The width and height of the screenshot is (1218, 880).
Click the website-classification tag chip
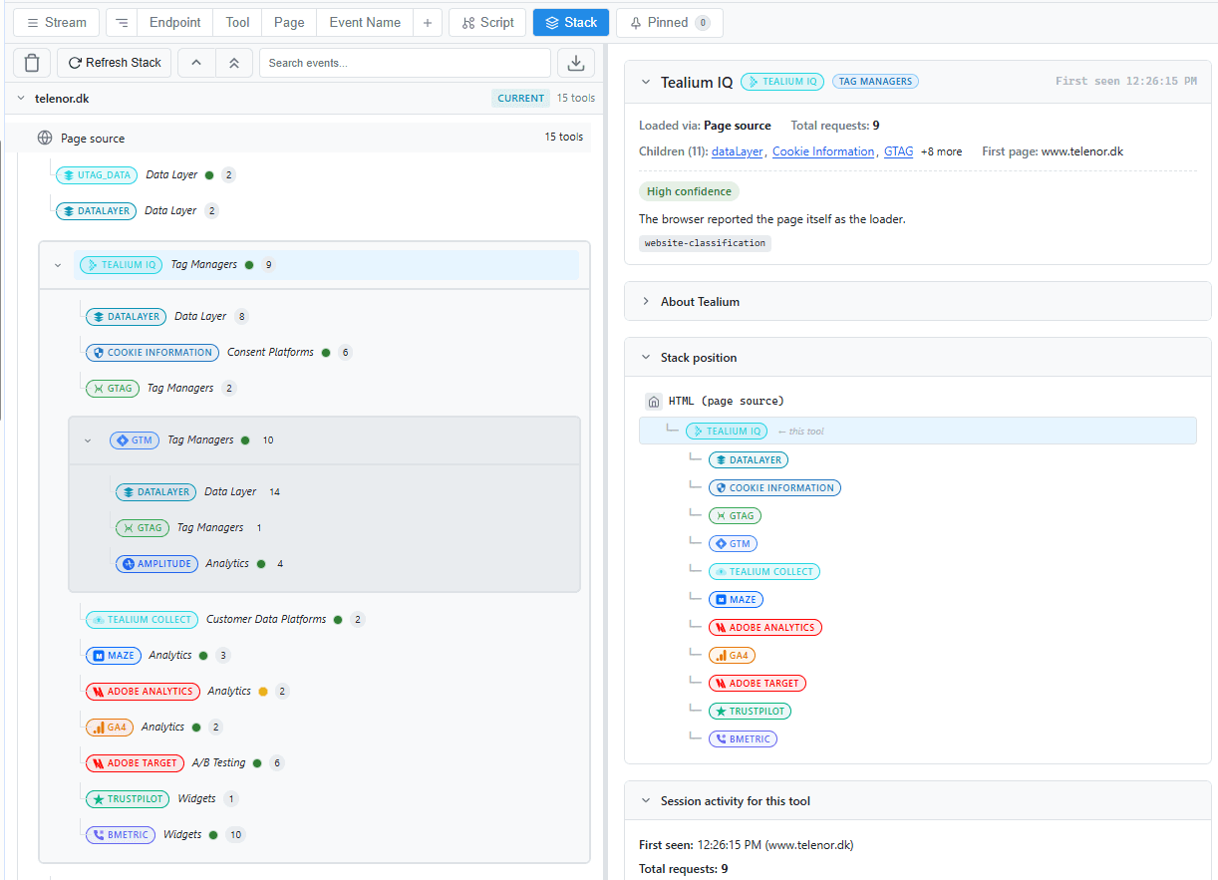coord(705,243)
